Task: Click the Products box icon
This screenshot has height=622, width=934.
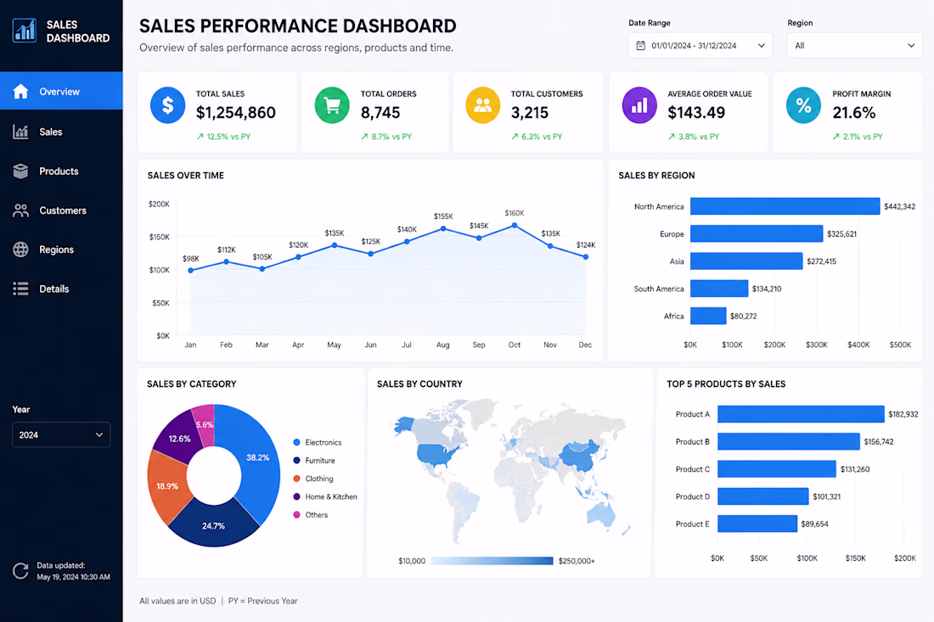Action: [21, 171]
